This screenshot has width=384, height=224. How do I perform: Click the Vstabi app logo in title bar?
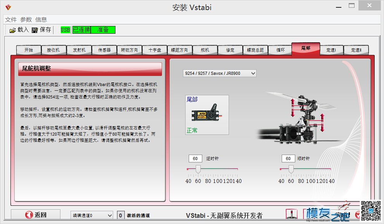(x=8, y=7)
